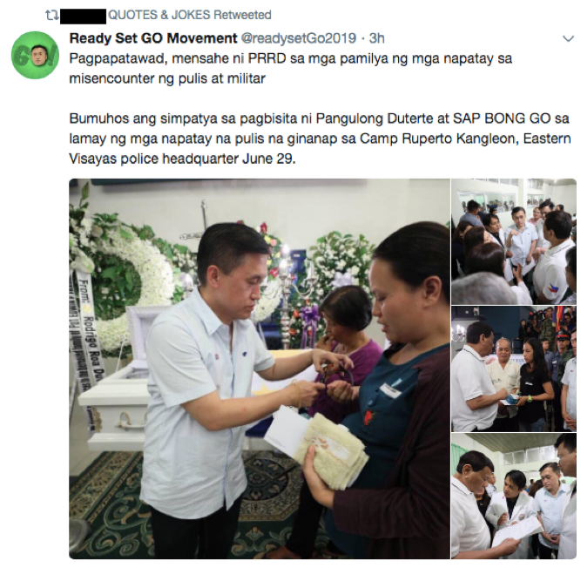This screenshot has height=568, width=581.
Task: Click the tweet text about PRRD pagpapatawad
Action: click(291, 69)
